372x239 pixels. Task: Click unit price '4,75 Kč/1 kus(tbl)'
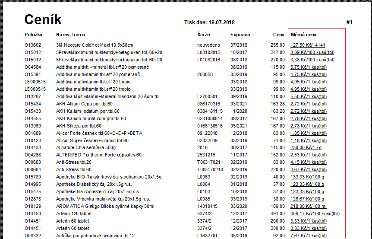[x=309, y=75]
